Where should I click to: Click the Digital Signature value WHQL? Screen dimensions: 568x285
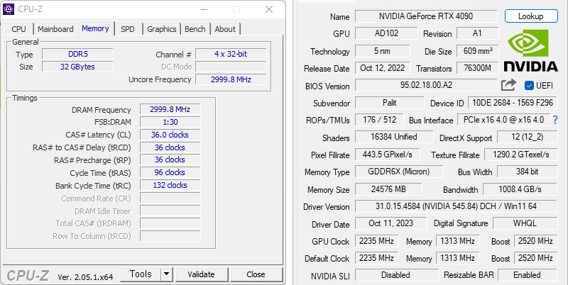(525, 223)
